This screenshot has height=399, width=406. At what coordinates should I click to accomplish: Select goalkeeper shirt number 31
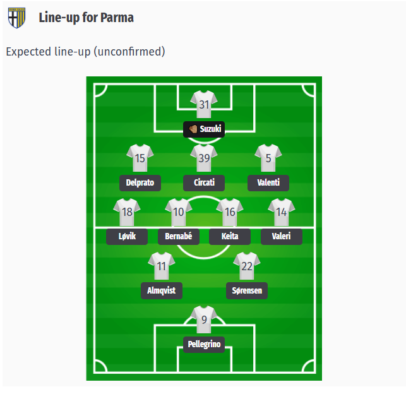tap(204, 104)
